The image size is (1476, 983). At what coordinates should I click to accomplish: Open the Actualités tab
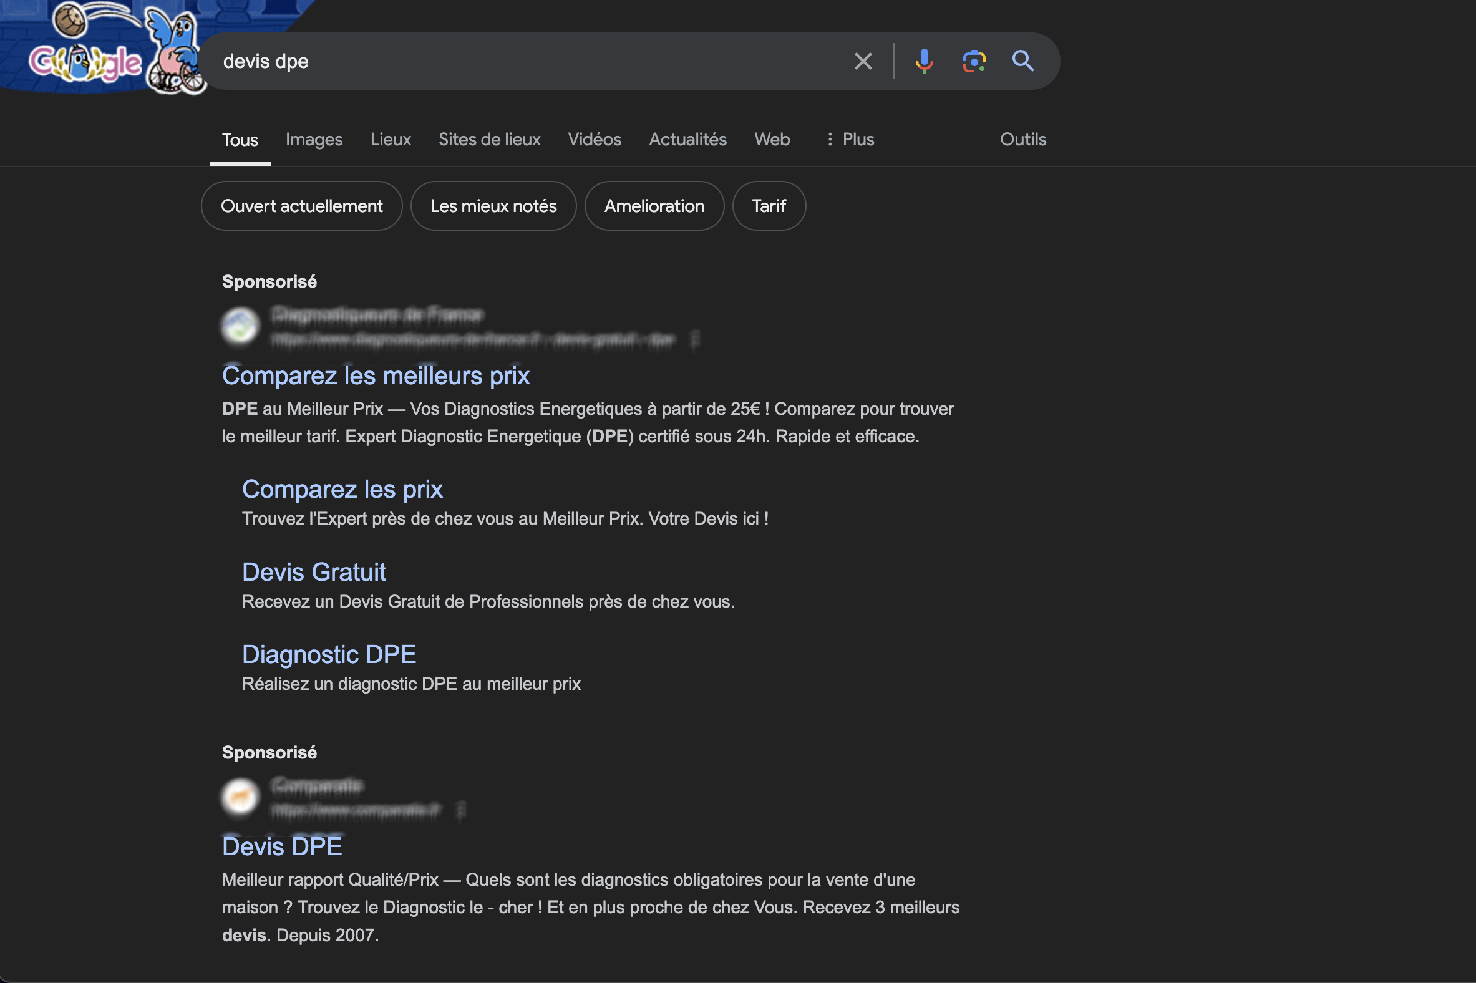(x=688, y=139)
